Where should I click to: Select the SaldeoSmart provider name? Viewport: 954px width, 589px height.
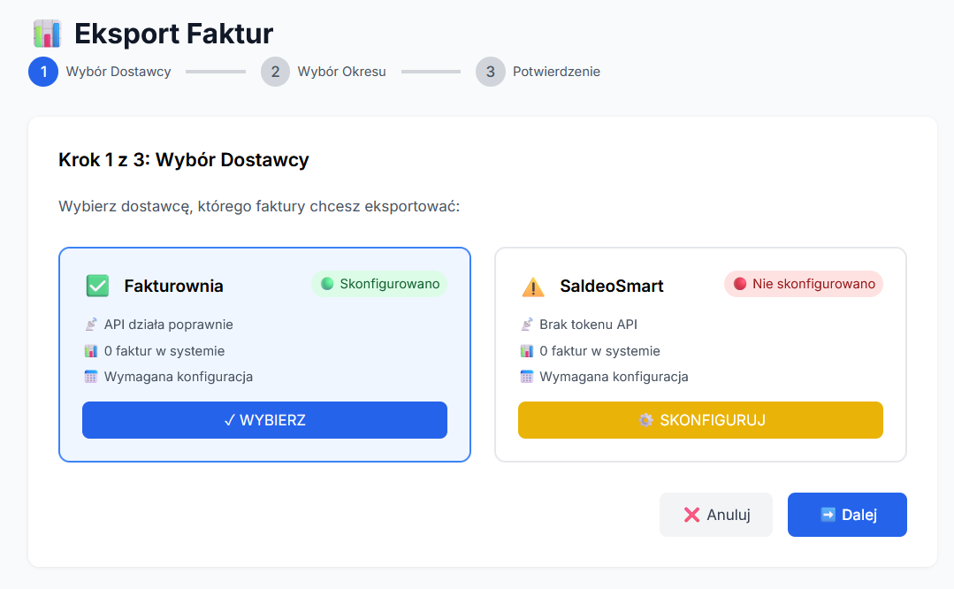tap(611, 286)
